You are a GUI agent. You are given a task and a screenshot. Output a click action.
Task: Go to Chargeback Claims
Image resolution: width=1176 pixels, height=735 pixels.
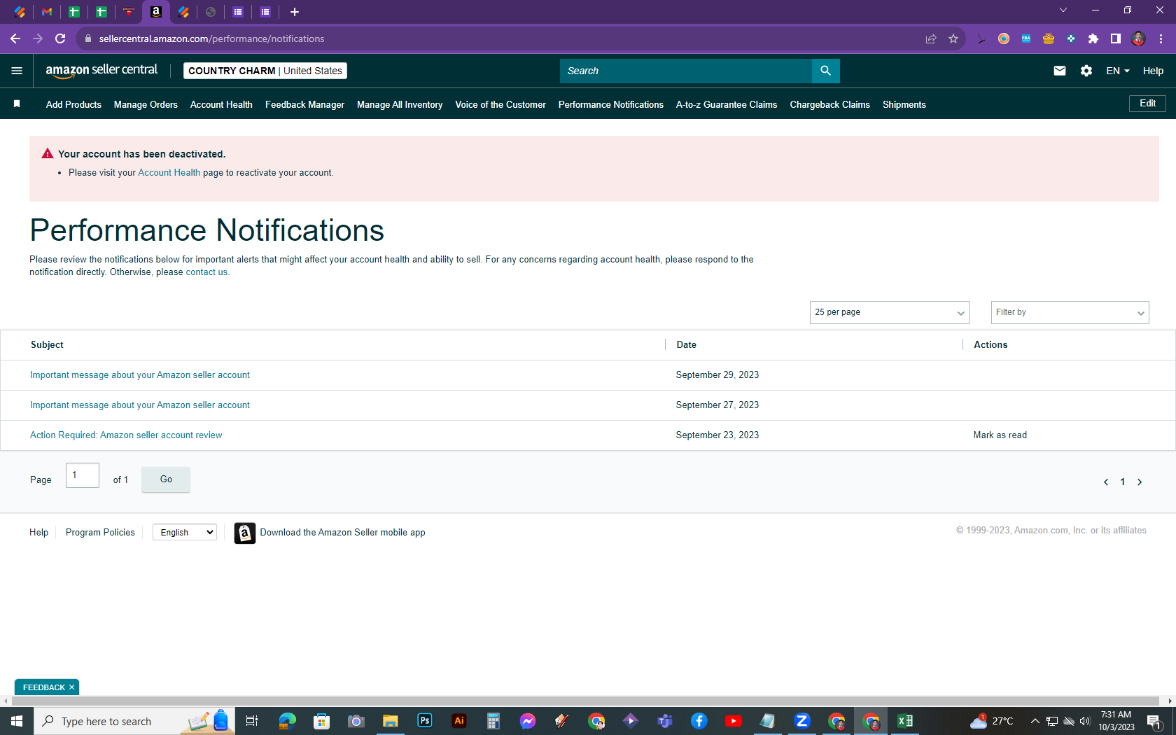pos(830,104)
